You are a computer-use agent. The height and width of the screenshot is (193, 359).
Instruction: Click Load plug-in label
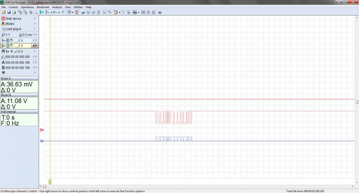pyautogui.click(x=13, y=29)
